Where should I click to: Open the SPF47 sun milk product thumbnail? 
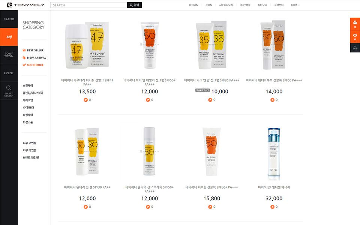click(x=87, y=45)
